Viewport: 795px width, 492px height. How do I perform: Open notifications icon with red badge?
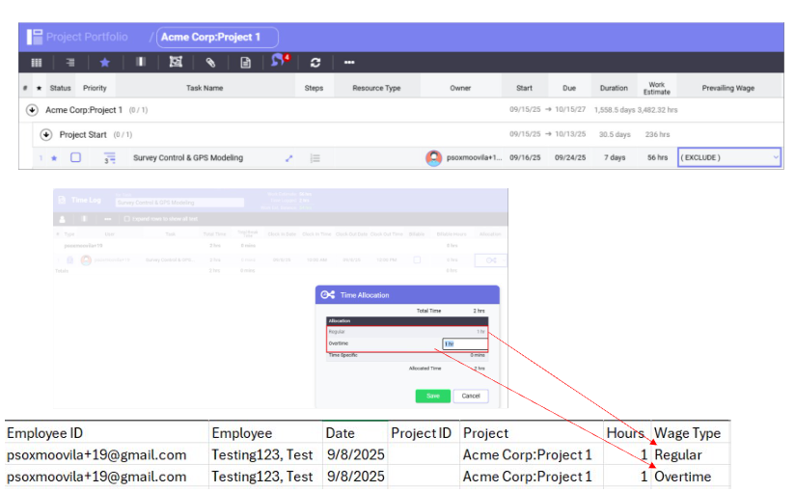(x=279, y=62)
